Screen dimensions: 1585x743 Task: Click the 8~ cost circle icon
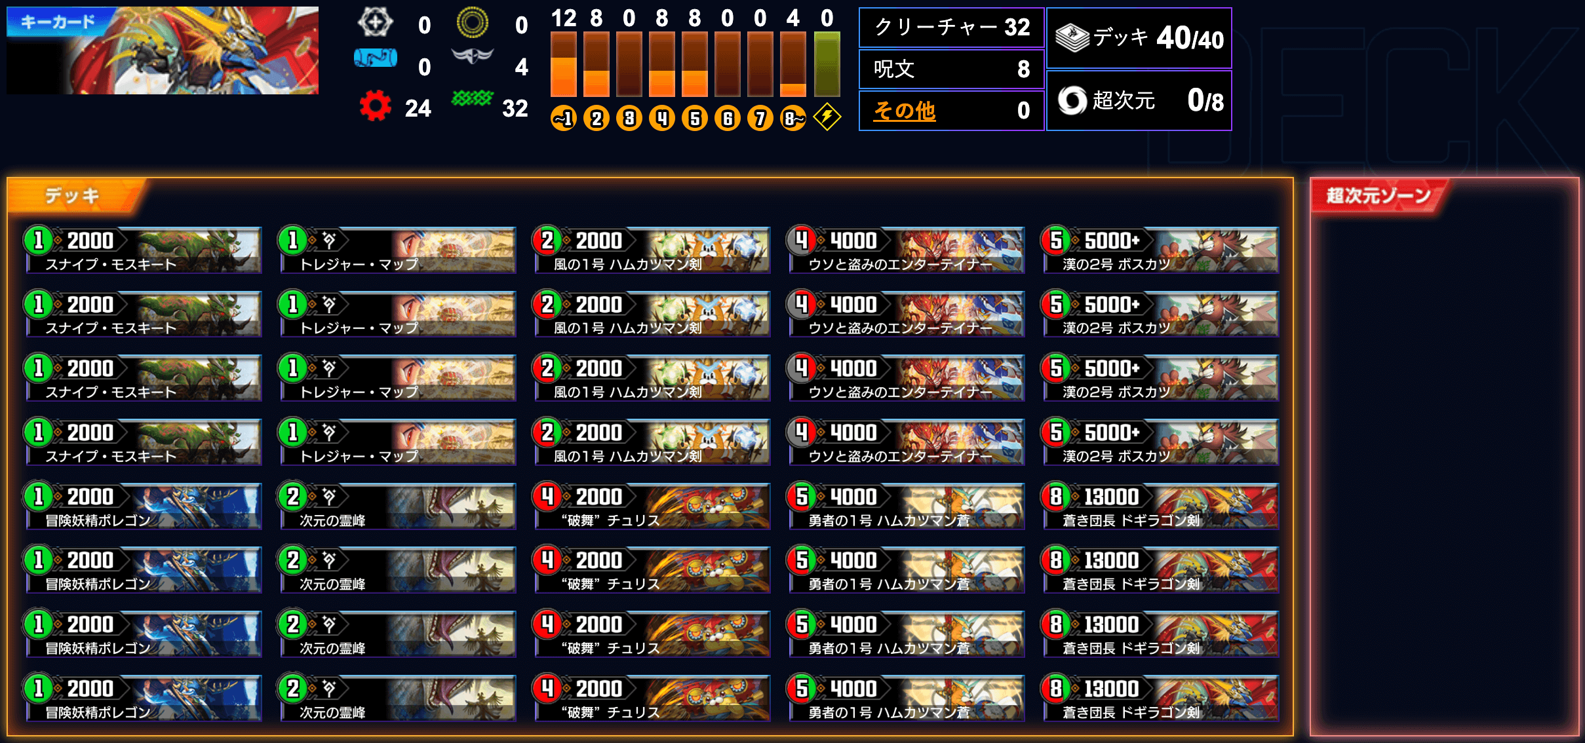tap(793, 118)
